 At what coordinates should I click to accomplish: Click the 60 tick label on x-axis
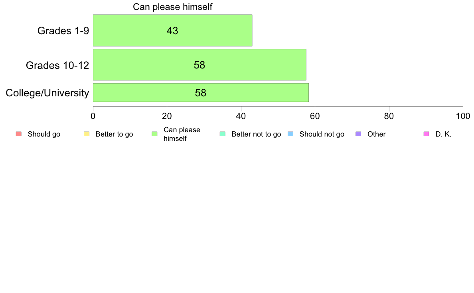315,116
